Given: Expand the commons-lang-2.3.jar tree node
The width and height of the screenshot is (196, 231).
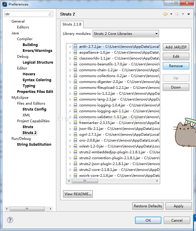Looking at the screenshot, I should [70, 100].
